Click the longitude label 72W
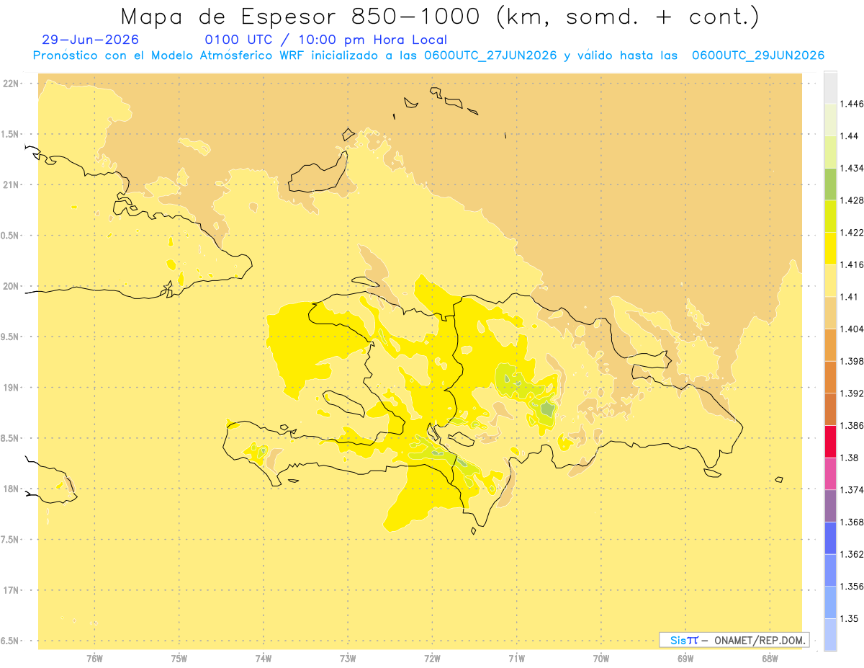The image size is (864, 668). pos(432,659)
